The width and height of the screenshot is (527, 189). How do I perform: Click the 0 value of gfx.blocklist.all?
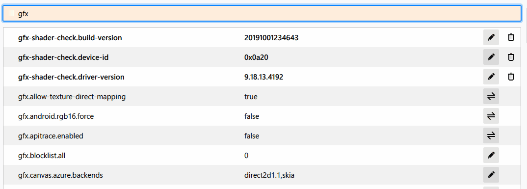(246, 156)
